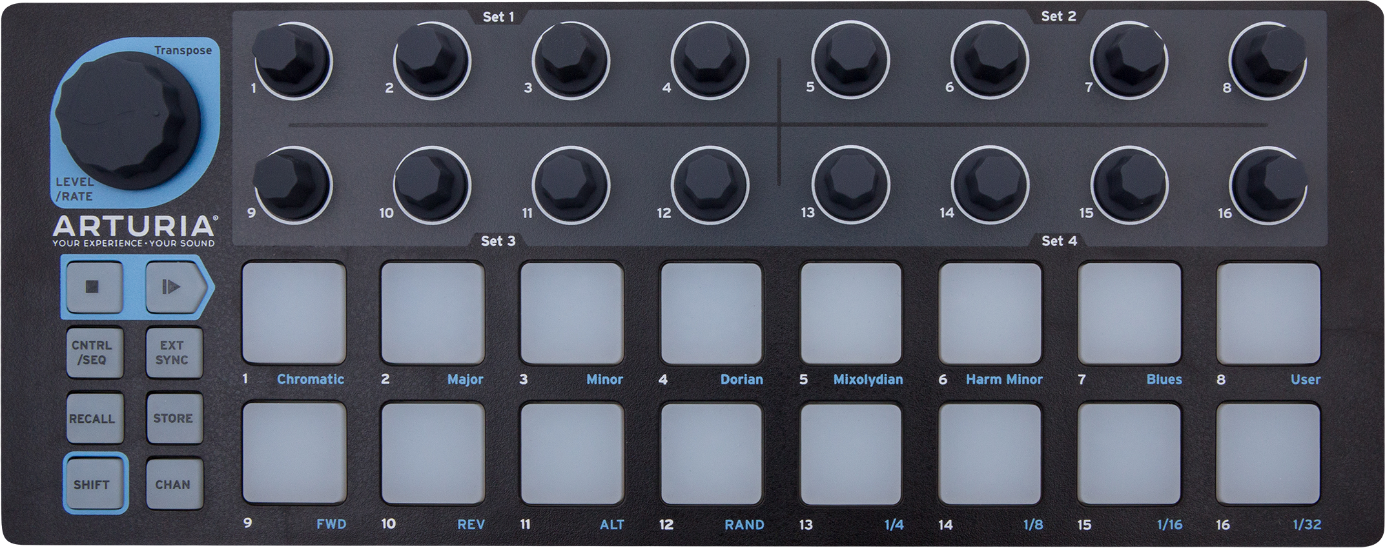Click the Set 1 label

tap(498, 17)
